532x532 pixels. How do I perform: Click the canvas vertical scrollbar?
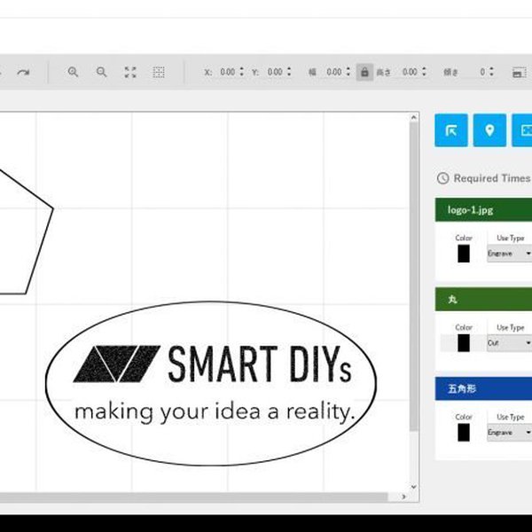pos(413,266)
